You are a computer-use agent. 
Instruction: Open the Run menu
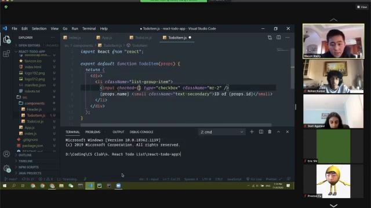point(75,28)
